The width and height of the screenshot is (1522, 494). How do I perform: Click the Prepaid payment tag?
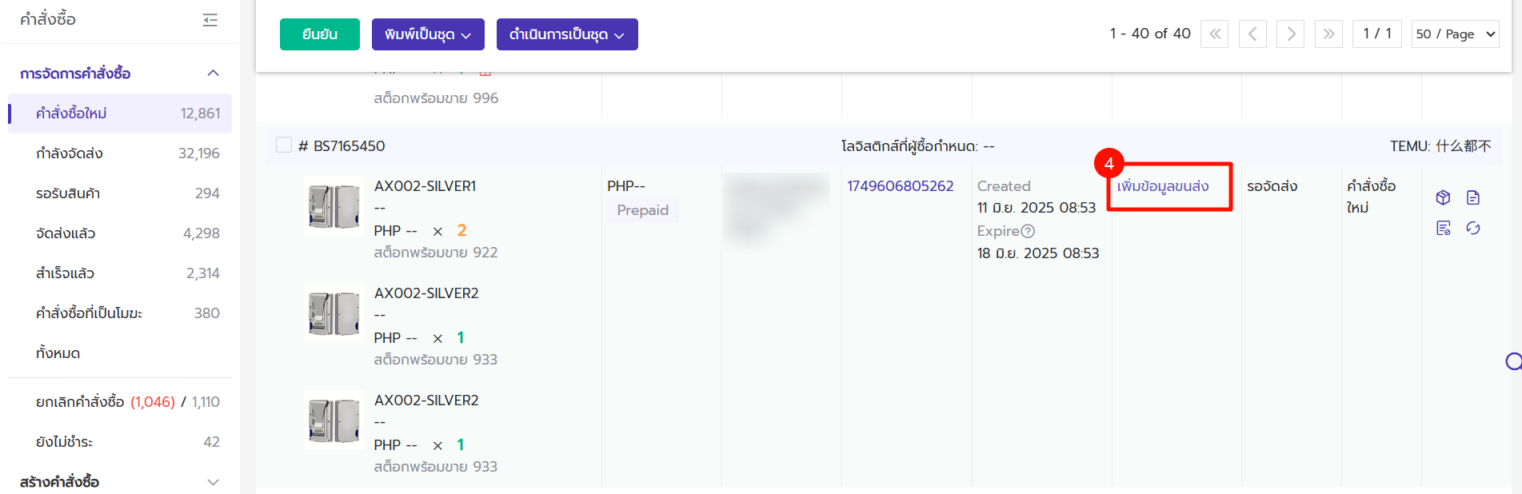642,209
